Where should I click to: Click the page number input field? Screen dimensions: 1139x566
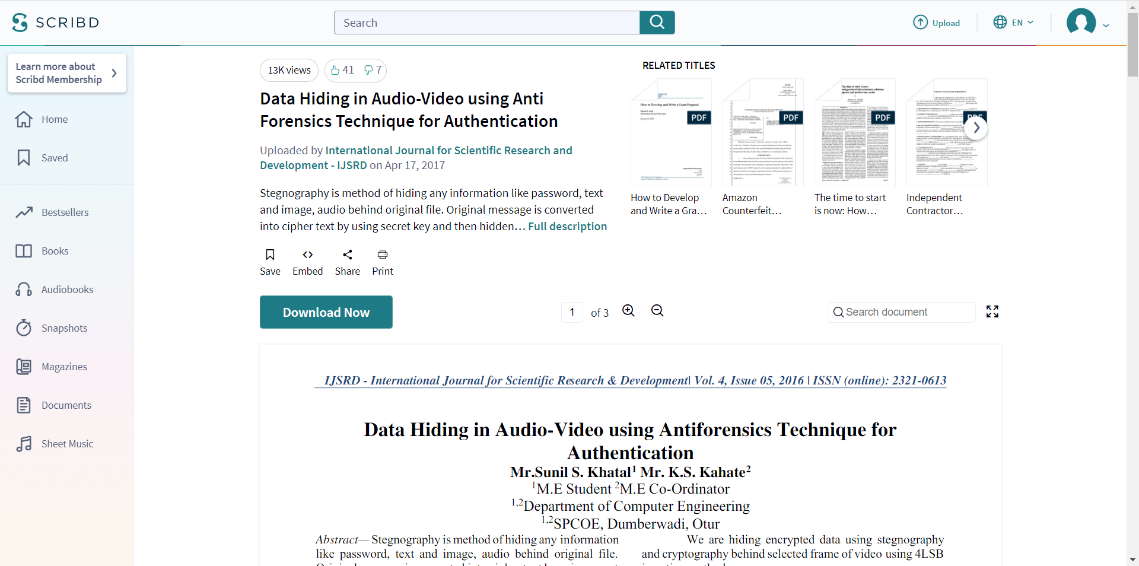click(x=572, y=312)
